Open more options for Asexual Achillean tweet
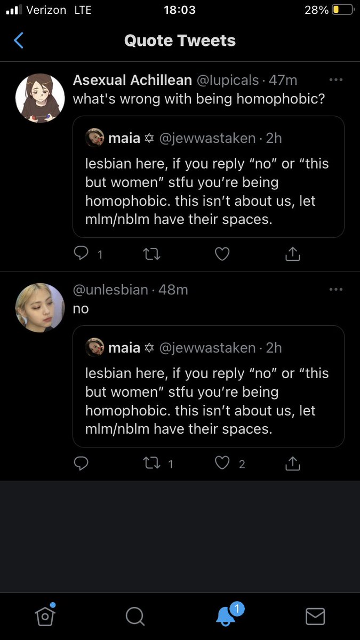Screen dimensions: 360x640 [x=336, y=80]
